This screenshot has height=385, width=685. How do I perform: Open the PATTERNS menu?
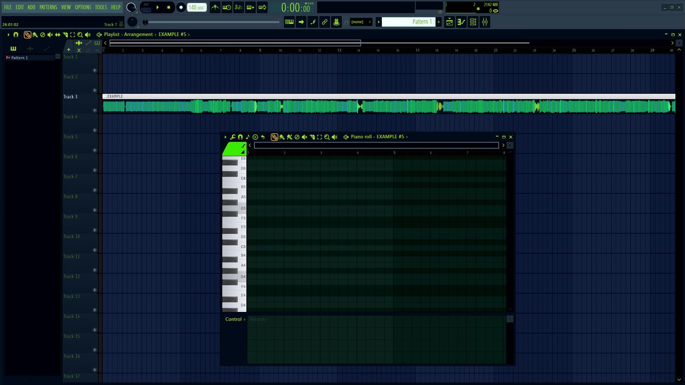click(x=48, y=7)
